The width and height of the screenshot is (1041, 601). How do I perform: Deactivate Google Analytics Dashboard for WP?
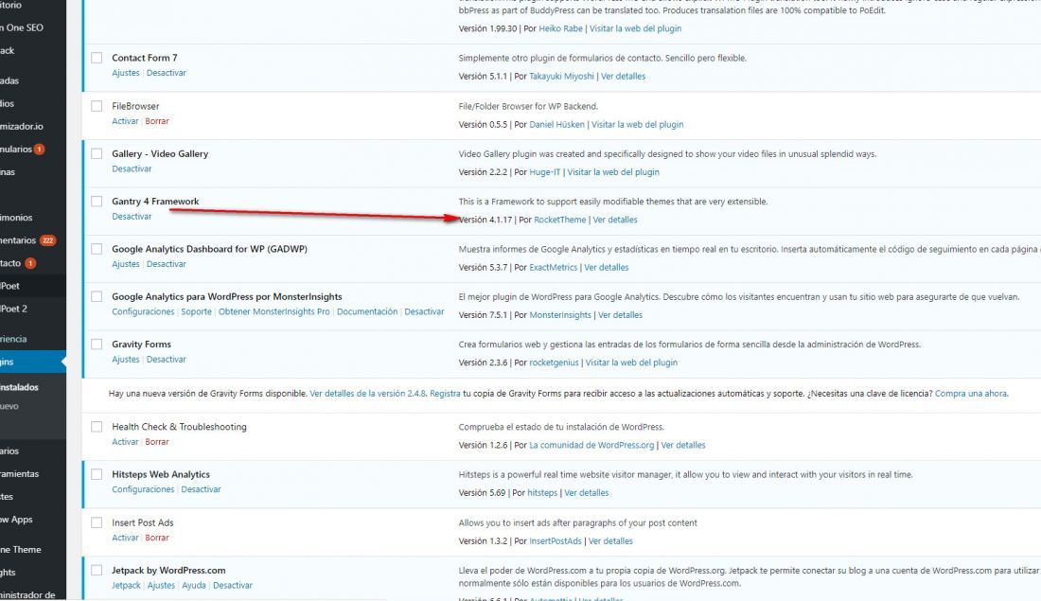166,264
